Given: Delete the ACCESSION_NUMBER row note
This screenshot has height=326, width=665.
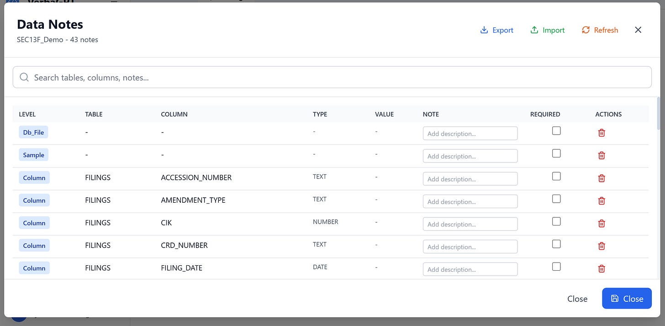Looking at the screenshot, I should (x=602, y=178).
